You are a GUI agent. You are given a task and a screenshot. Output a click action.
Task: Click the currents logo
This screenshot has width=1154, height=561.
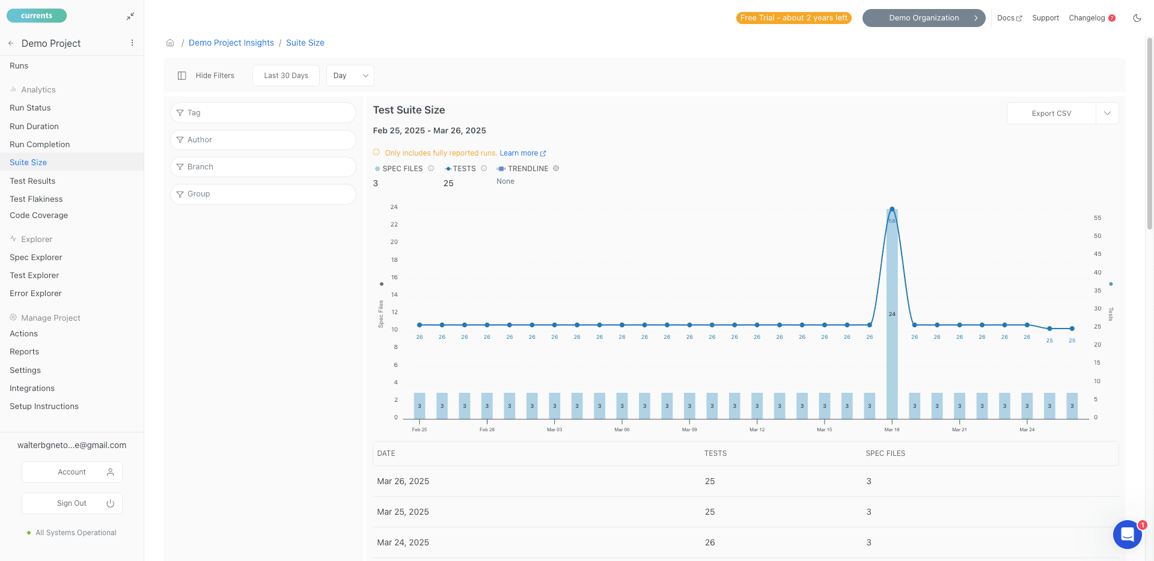pos(37,16)
